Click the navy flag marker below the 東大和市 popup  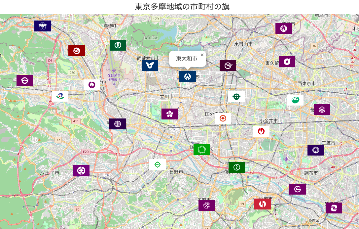coord(188,77)
